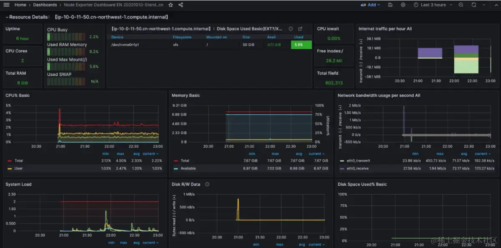Sort disk table by Avail column

coord(271,37)
